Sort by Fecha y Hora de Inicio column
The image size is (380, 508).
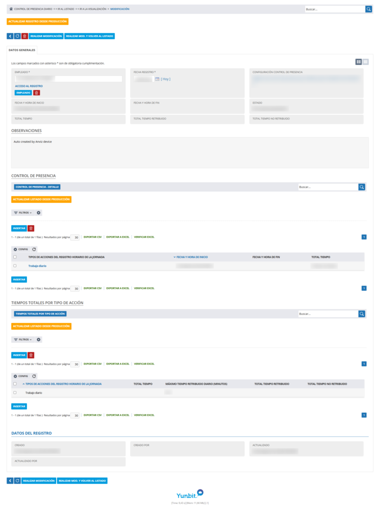[192, 257]
